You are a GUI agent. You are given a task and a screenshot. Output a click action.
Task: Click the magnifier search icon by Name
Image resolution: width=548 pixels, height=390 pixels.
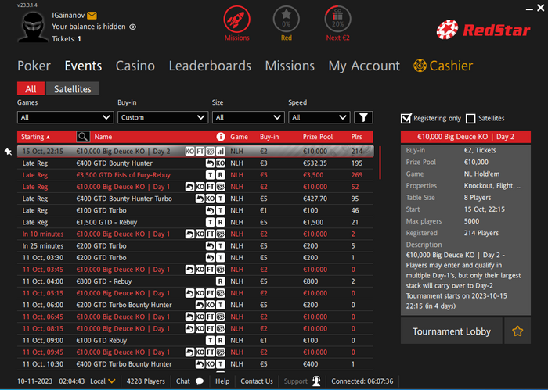point(83,137)
